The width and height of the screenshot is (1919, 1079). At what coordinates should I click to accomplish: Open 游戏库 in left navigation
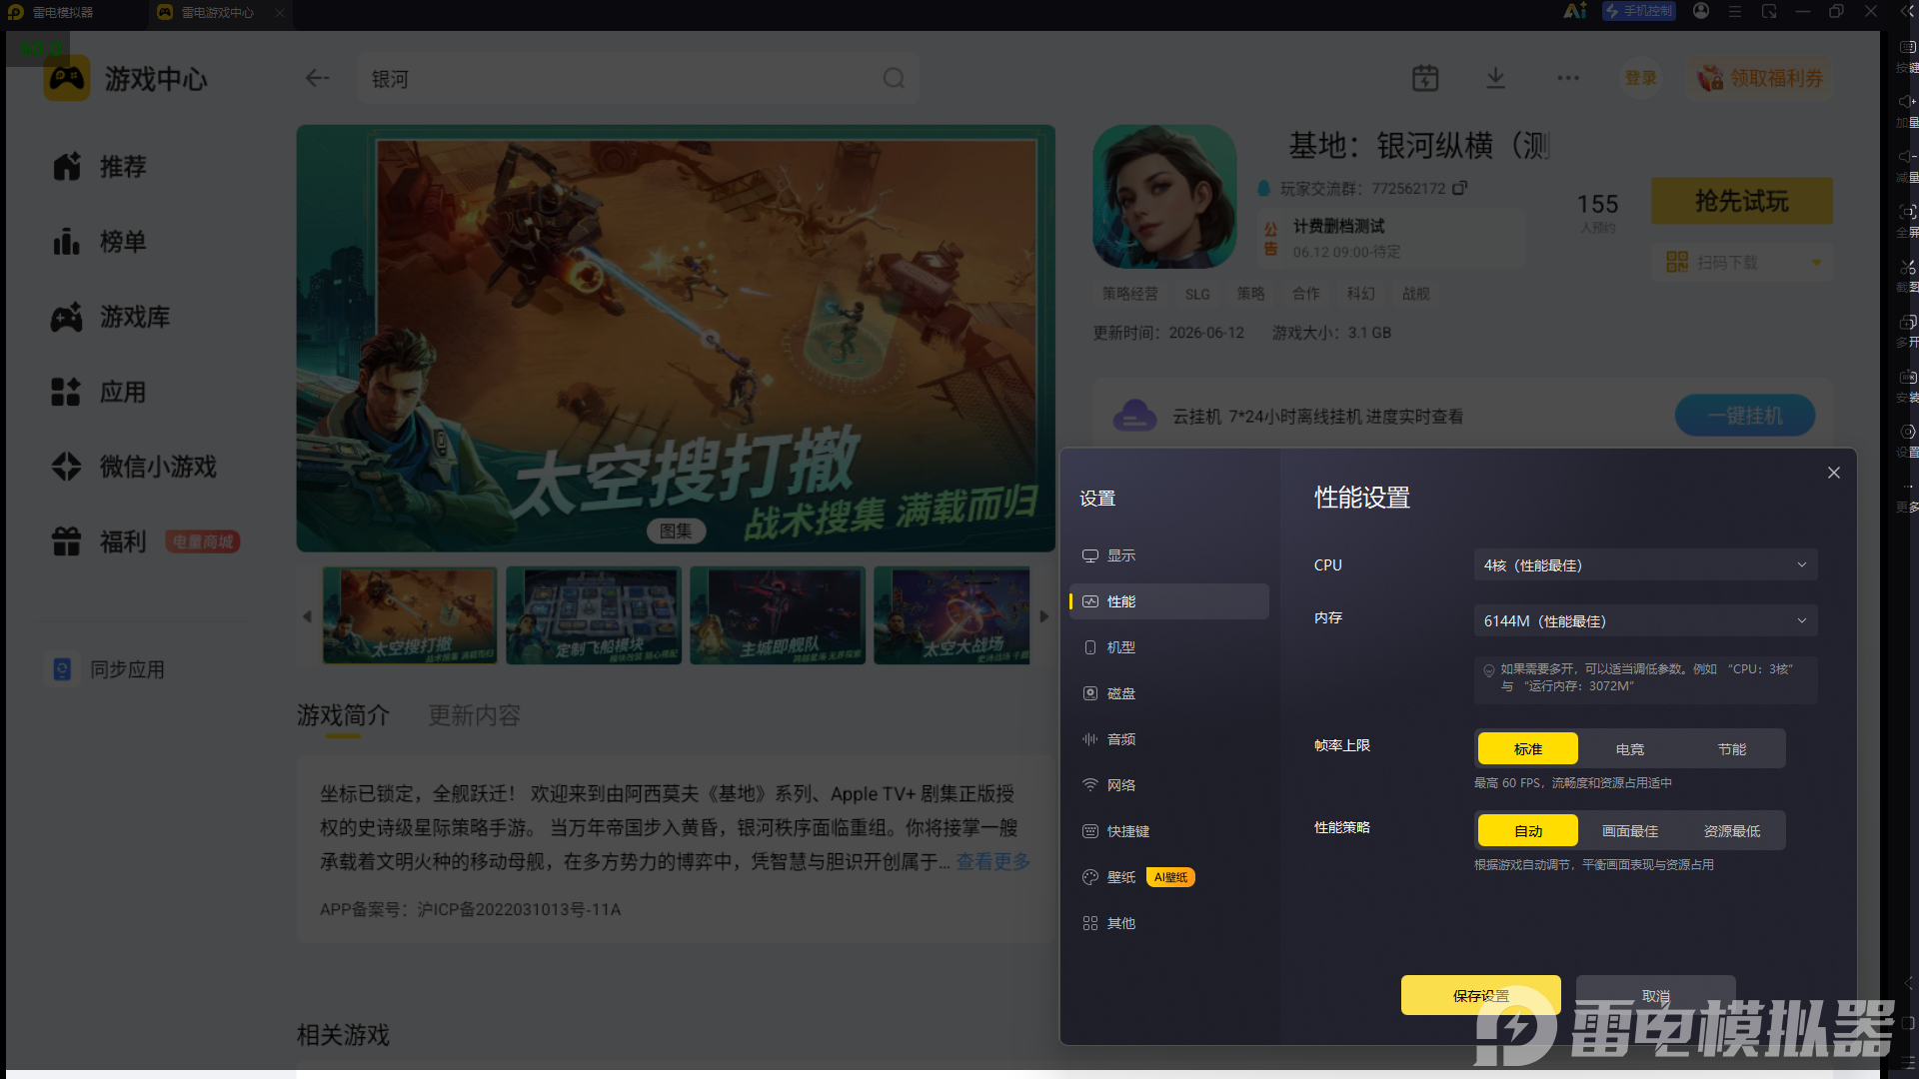click(111, 317)
